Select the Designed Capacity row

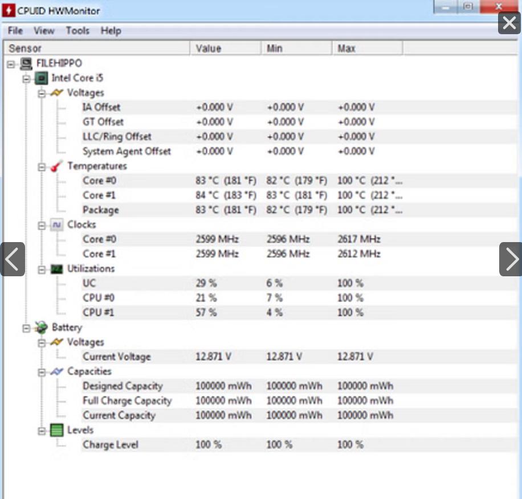click(x=299, y=386)
